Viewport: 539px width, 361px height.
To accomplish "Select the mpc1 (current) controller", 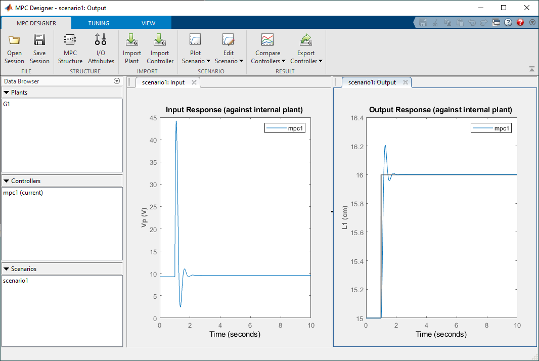I will click(23, 193).
